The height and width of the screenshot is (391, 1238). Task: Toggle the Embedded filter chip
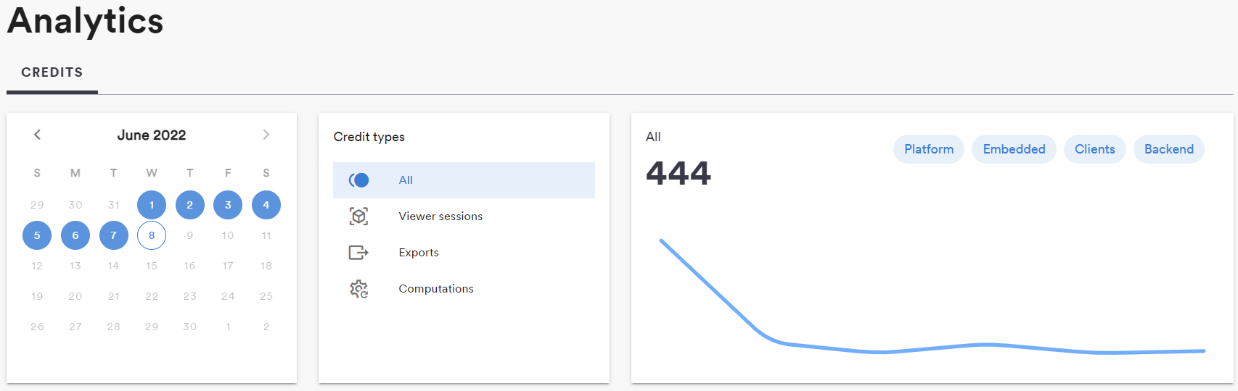pyautogui.click(x=1014, y=149)
